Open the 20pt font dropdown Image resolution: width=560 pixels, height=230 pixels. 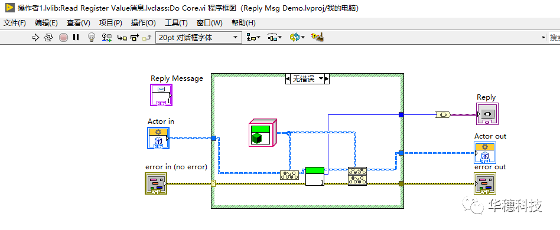198,37
